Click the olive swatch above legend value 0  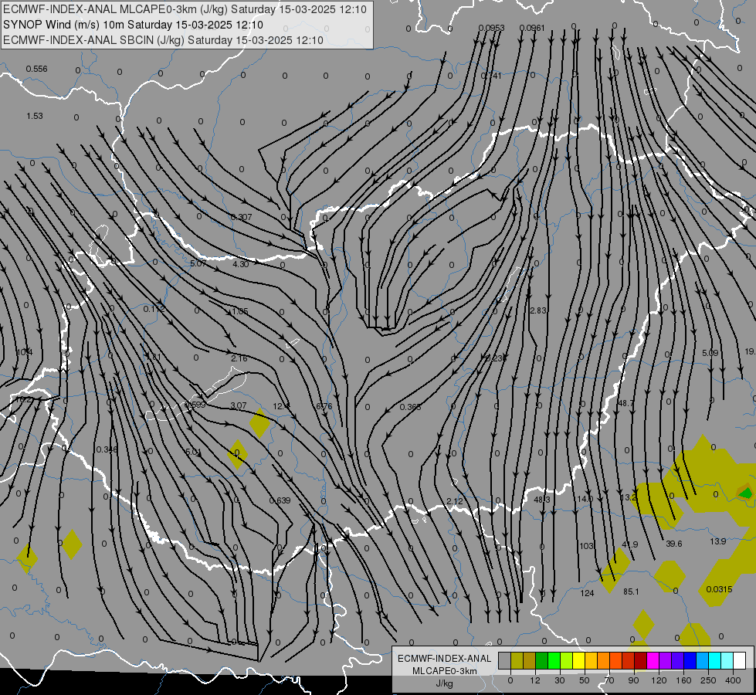(x=517, y=661)
